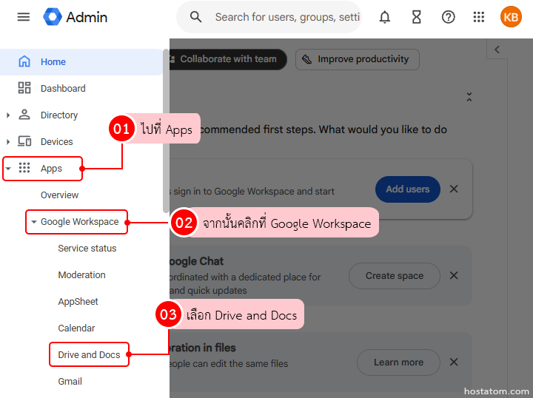
Task: Click the Add users button
Action: [408, 189]
